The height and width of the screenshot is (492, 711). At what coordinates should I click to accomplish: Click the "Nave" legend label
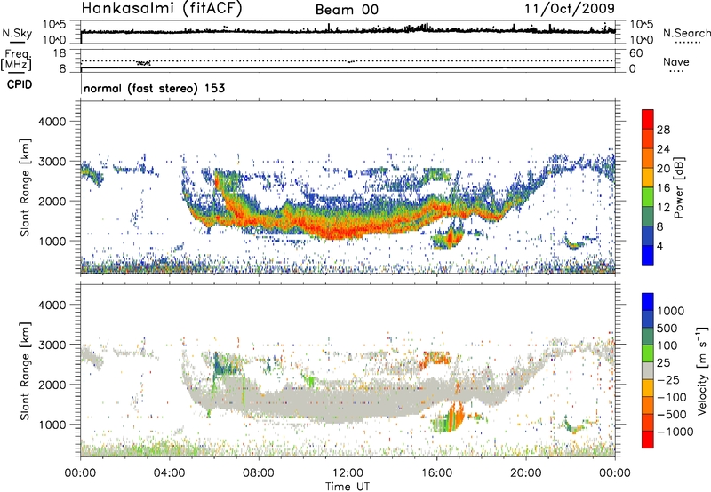pos(676,61)
